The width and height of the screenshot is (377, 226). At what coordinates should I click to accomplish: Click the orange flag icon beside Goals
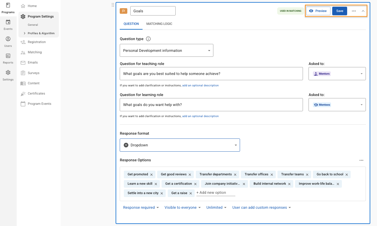pyautogui.click(x=124, y=11)
